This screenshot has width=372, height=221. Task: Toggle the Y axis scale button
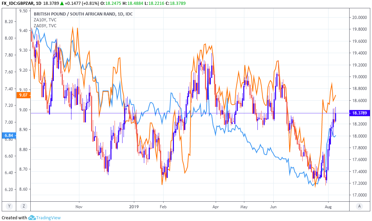point(9,206)
